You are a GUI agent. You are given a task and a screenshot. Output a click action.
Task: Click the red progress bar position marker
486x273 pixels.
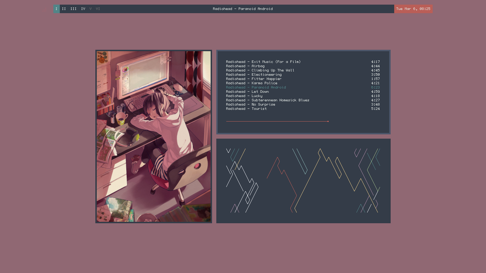(328, 122)
